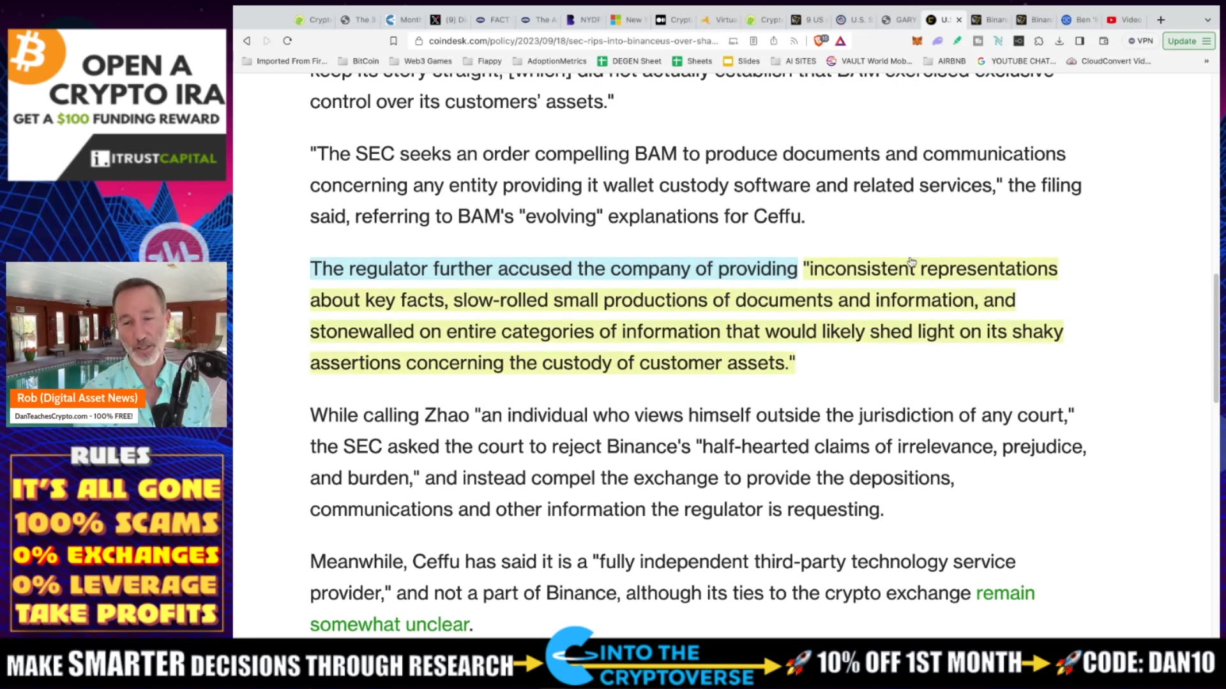Open the Phantom wallet extension
Image resolution: width=1226 pixels, height=689 pixels.
[938, 41]
